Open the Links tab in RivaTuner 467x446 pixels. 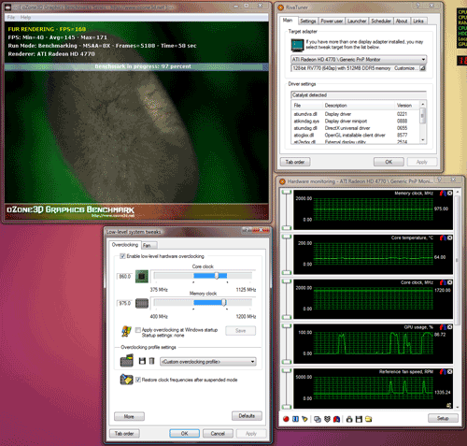point(418,21)
